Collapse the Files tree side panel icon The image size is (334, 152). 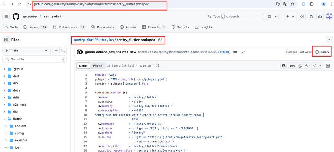tap(6, 40)
